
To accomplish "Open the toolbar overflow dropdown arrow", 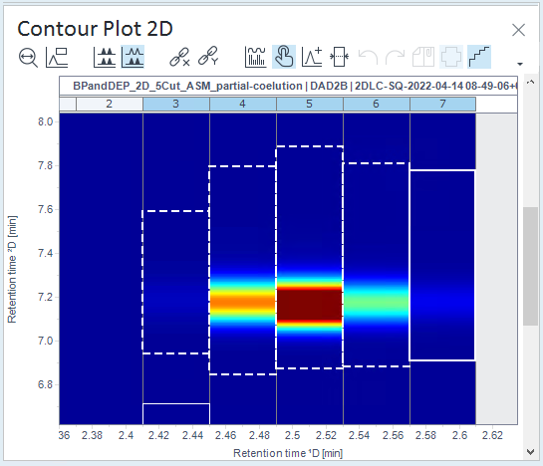I will tap(520, 64).
